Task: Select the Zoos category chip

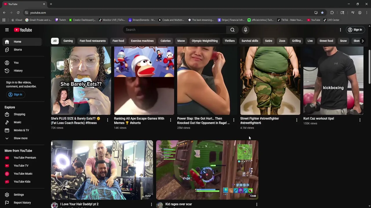Action: tap(282, 41)
